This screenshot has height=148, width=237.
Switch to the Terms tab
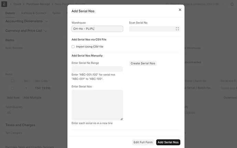tap(56, 13)
